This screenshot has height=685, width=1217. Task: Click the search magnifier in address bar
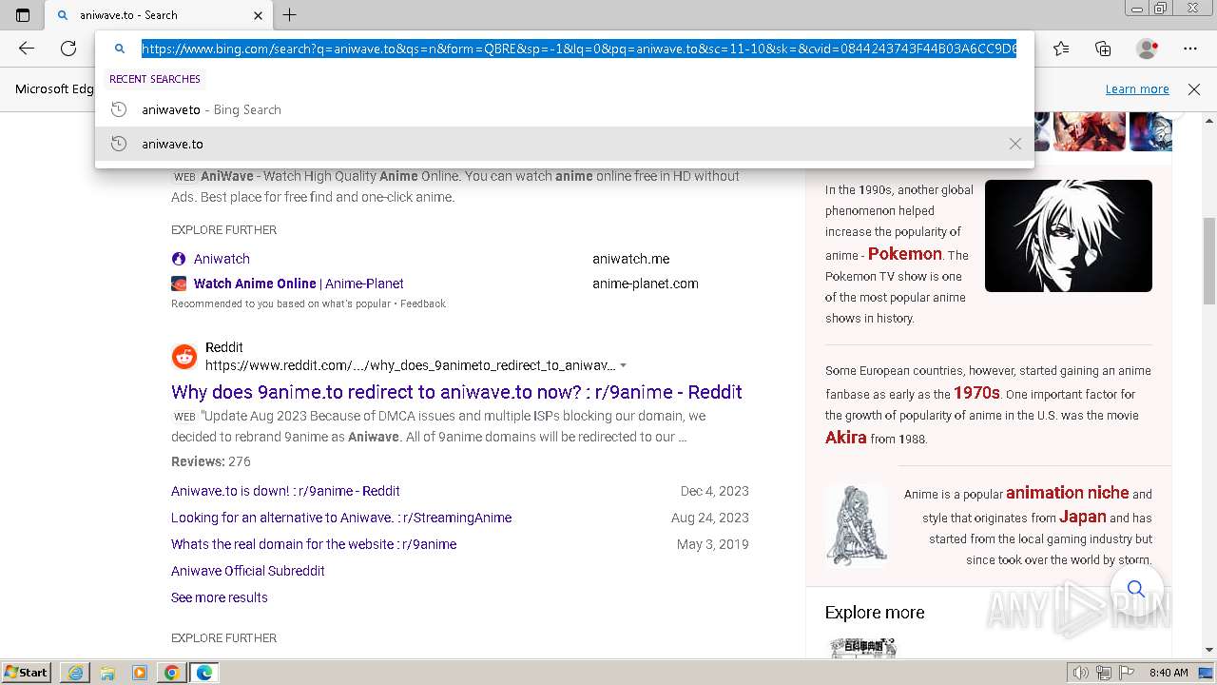(x=120, y=49)
